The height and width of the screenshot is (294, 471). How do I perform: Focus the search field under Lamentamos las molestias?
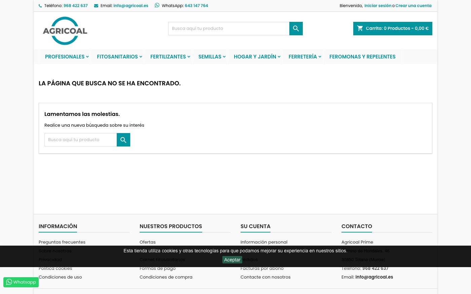[81, 140]
